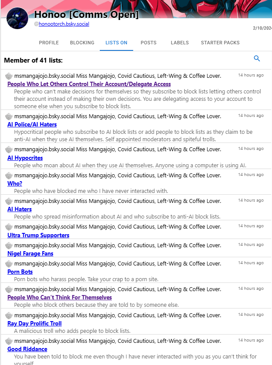Click avatar icon next to AI Hypocrites entry
The height and width of the screenshot is (365, 272).
click(9, 149)
